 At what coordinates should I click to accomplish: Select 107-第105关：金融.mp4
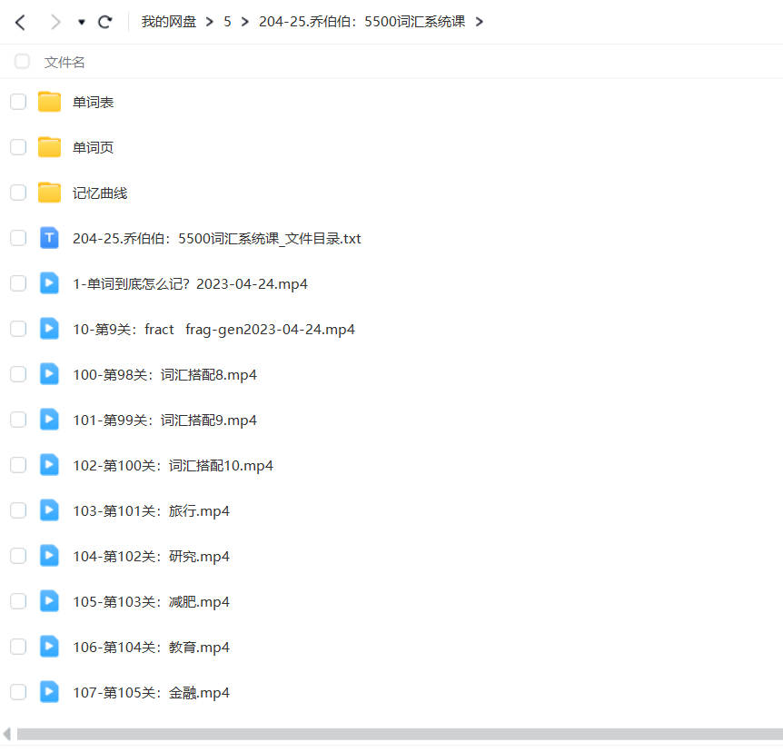point(152,693)
